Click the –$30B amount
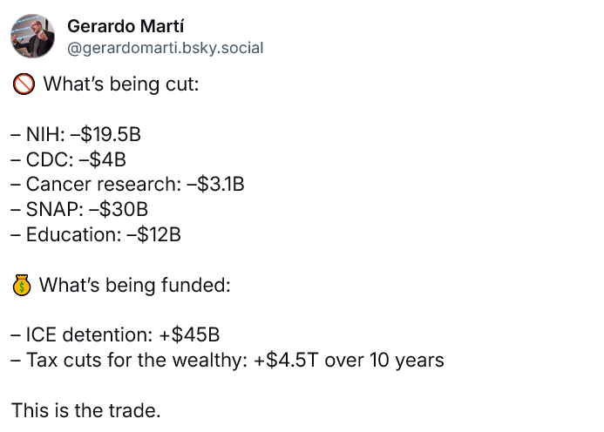The width and height of the screenshot is (604, 432). tap(119, 210)
